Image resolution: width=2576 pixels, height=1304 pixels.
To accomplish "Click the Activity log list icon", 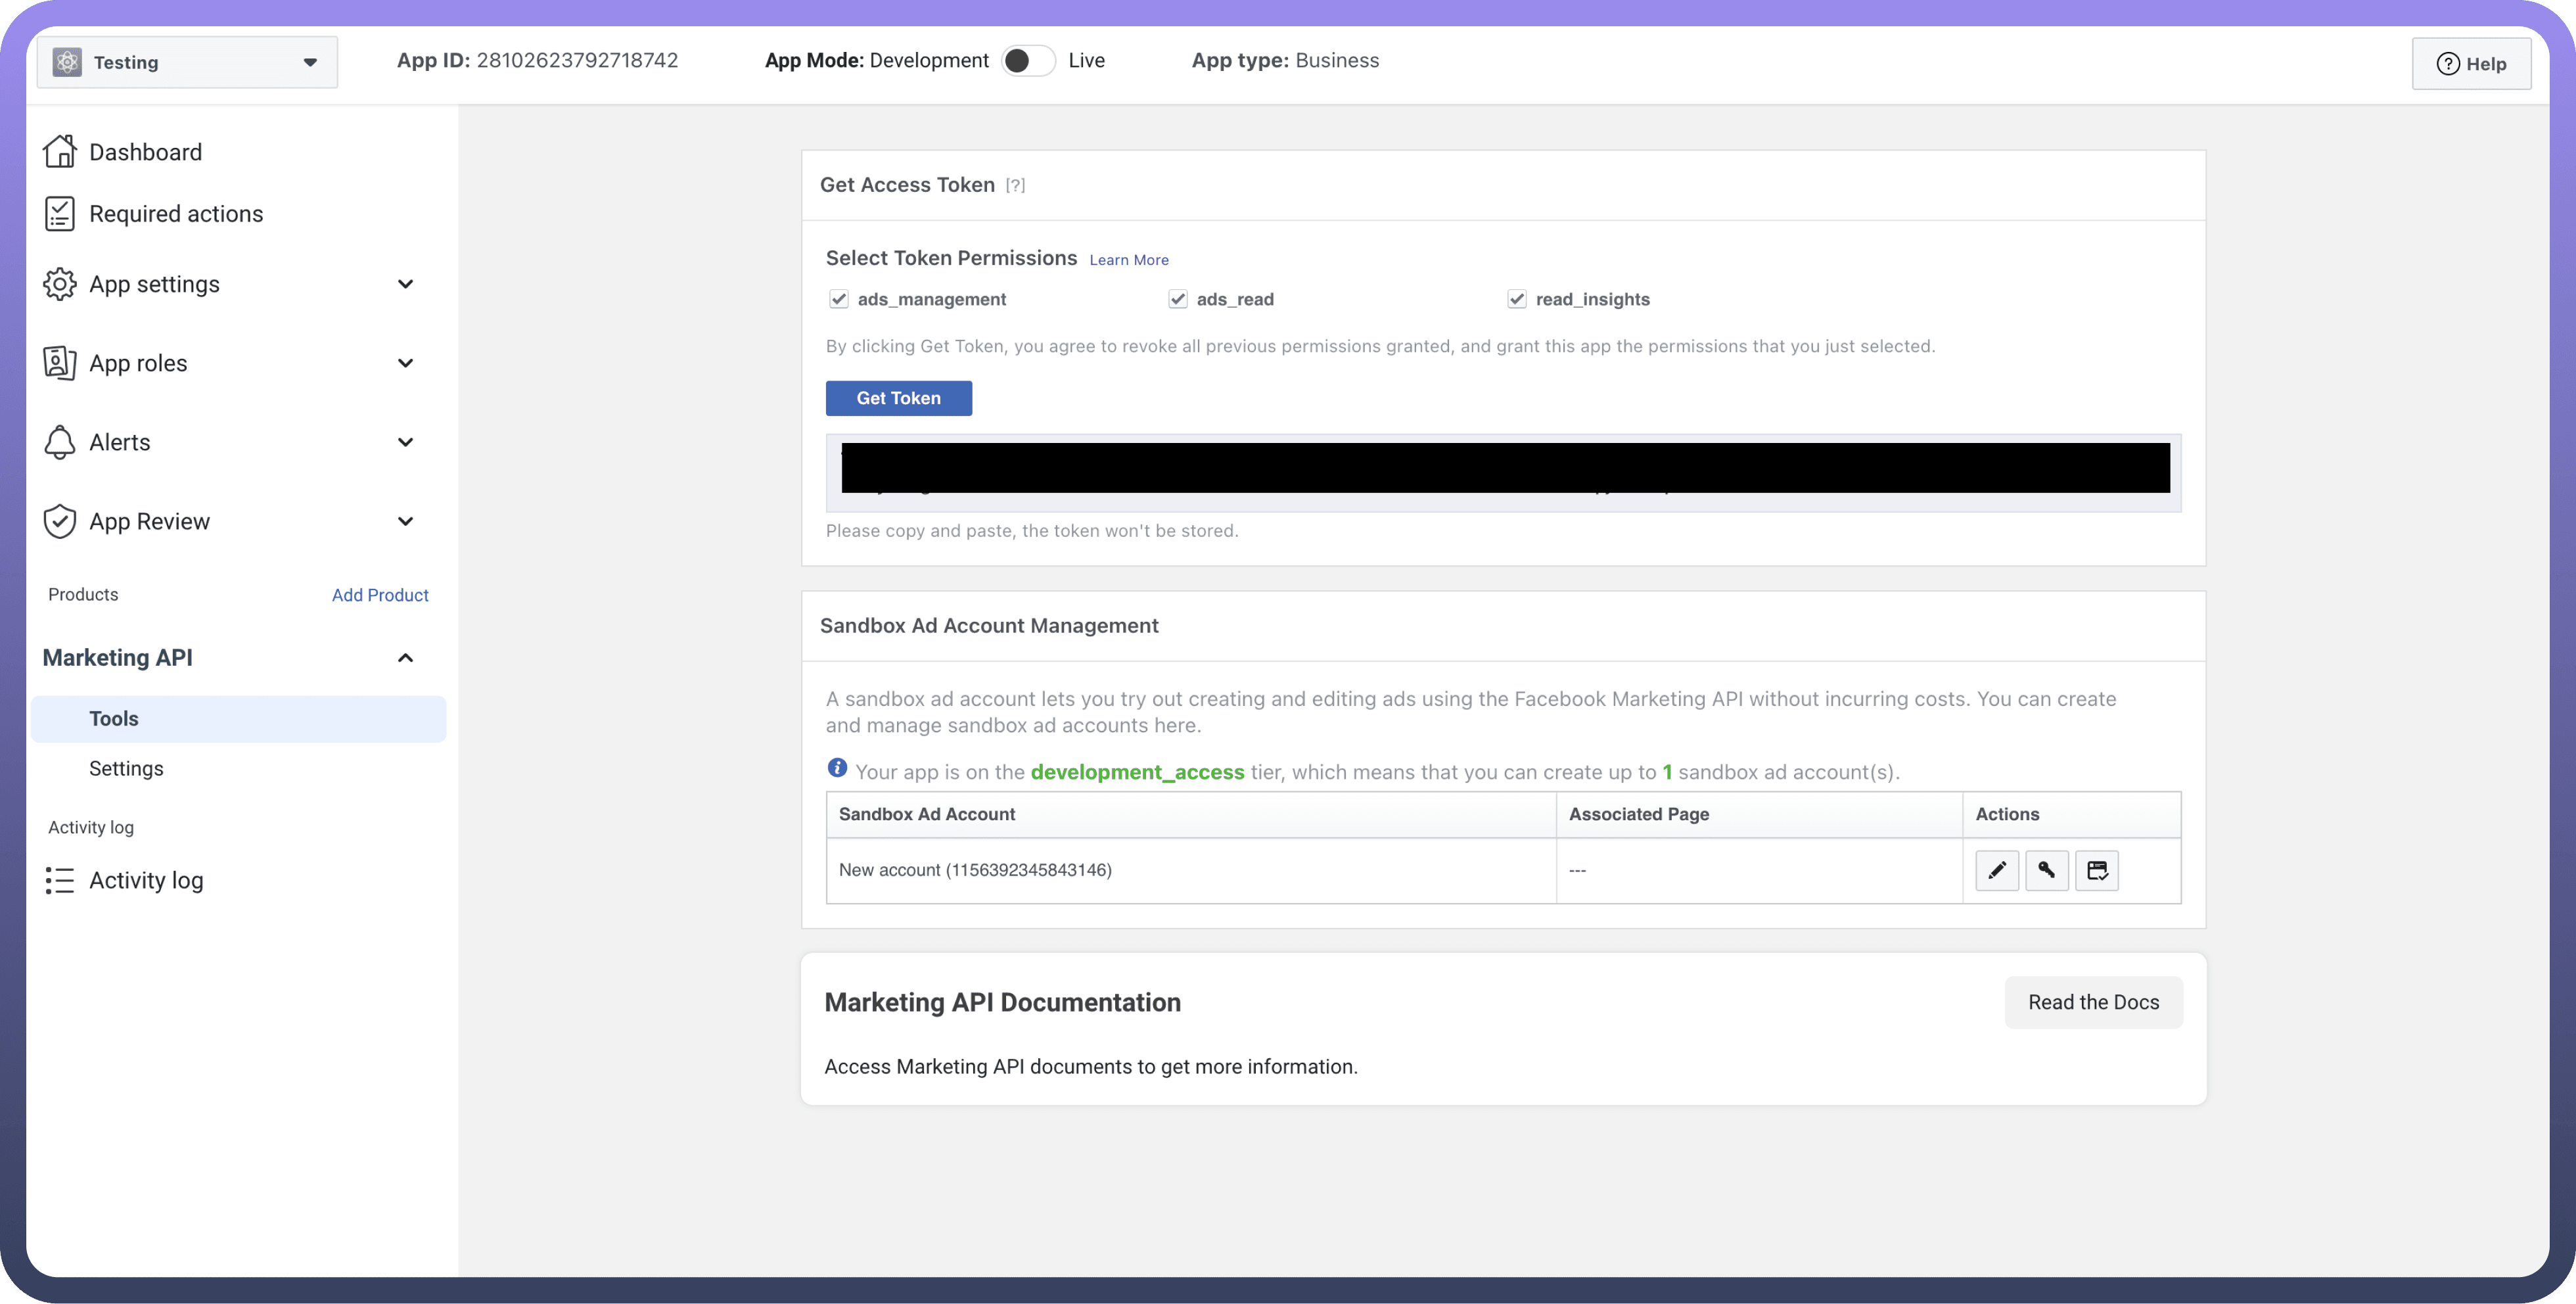I will click(x=60, y=880).
